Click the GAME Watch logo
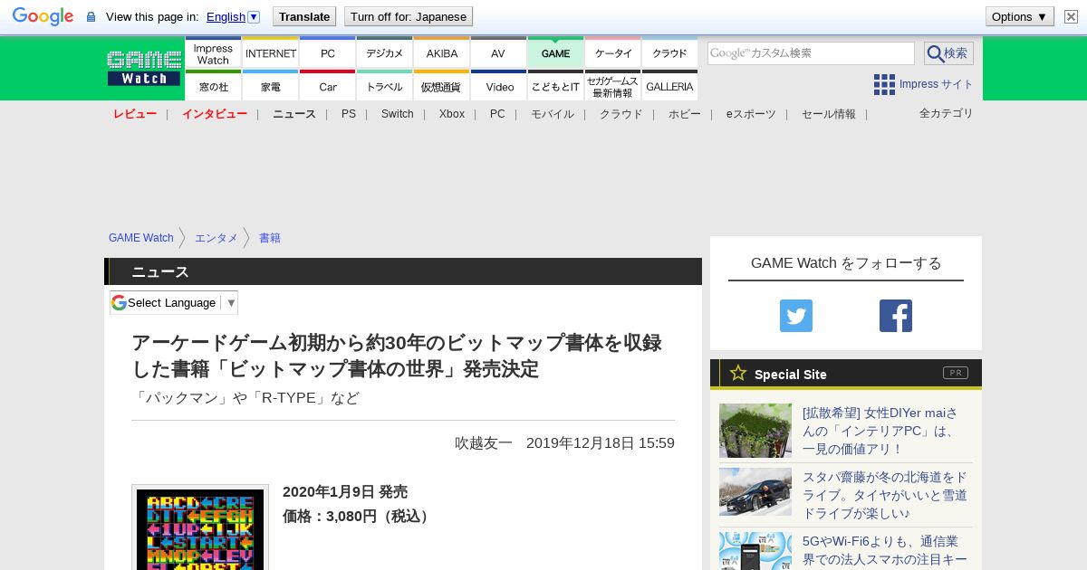The image size is (1087, 570). pyautogui.click(x=144, y=68)
